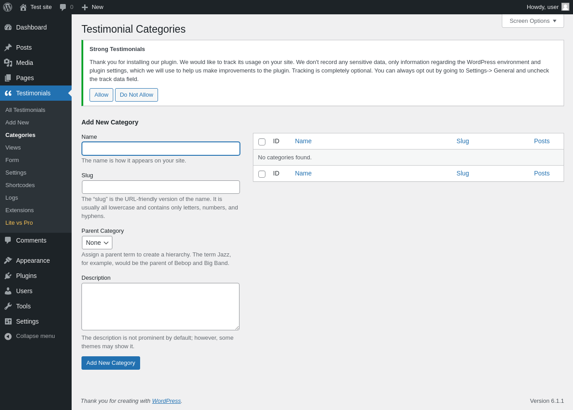
Task: Open the Views submenu item
Action: pyautogui.click(x=13, y=147)
